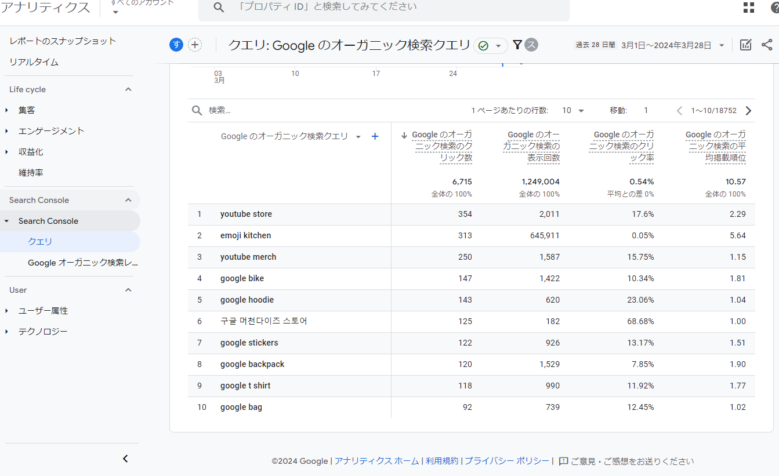Sort by Google のオーガニック検索の表示回数 header
Image resolution: width=779 pixels, height=476 pixels.
531,146
